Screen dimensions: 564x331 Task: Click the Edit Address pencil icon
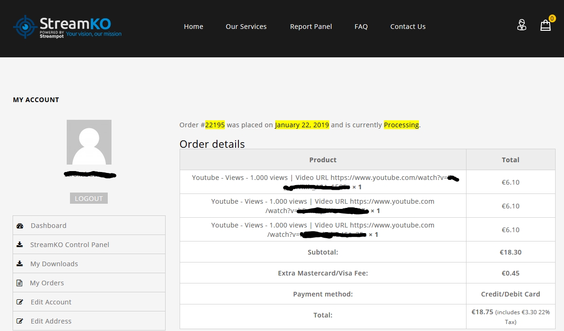point(20,321)
